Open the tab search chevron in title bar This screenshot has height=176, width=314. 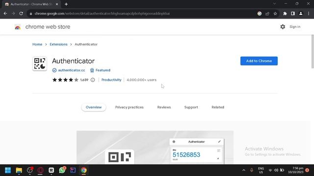tap(275, 4)
